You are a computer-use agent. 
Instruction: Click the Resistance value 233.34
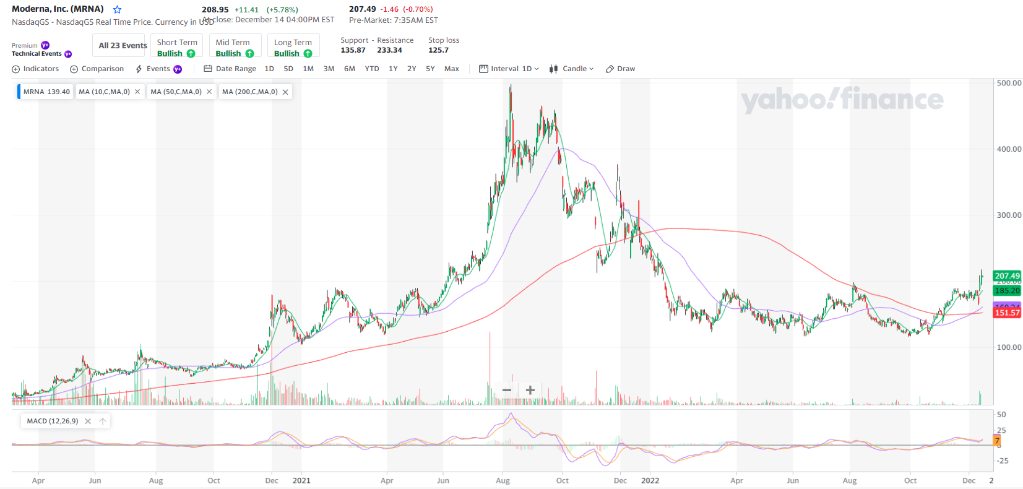(389, 50)
